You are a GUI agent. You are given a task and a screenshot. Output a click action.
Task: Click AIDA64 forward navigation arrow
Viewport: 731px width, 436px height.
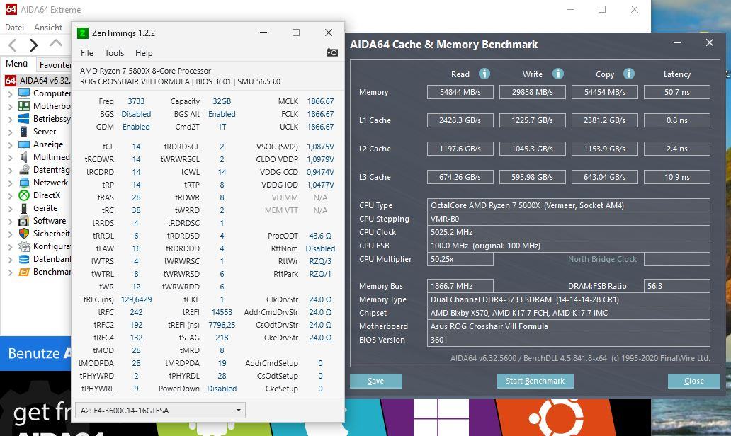click(33, 45)
